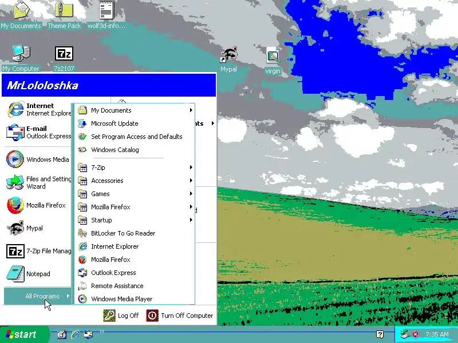The height and width of the screenshot is (343, 458).
Task: Open Remote Assistance from programs list
Action: click(135, 285)
